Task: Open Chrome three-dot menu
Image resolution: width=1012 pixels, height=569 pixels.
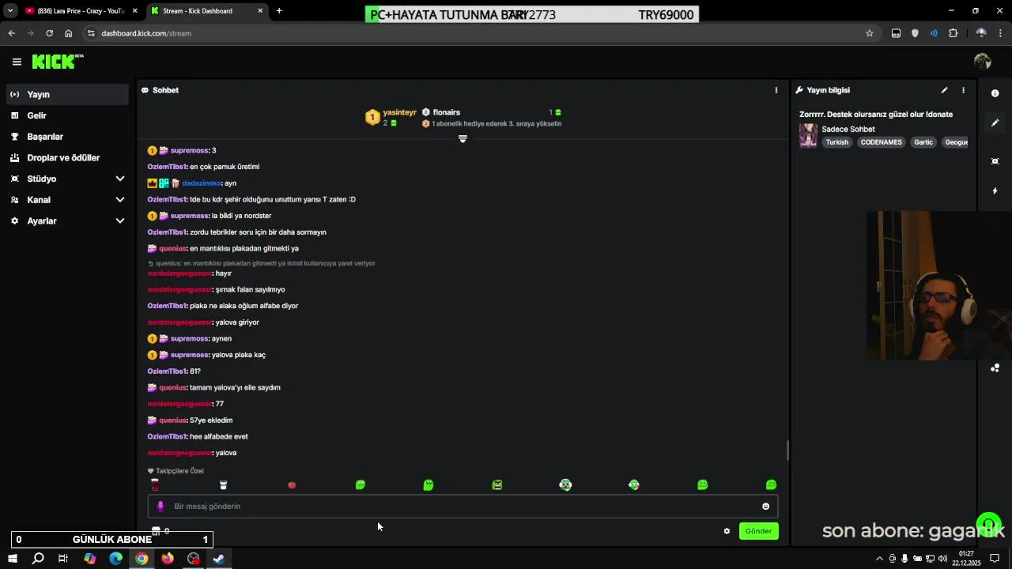Action: [1001, 33]
